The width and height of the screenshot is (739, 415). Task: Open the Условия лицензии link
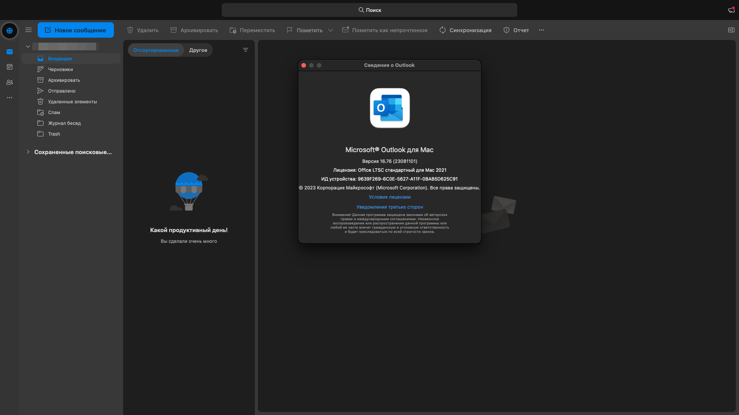coord(390,197)
